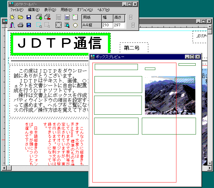The width and height of the screenshot is (214, 188).
Task: Select the bottom-right green box in preview
Action: click(x=169, y=126)
